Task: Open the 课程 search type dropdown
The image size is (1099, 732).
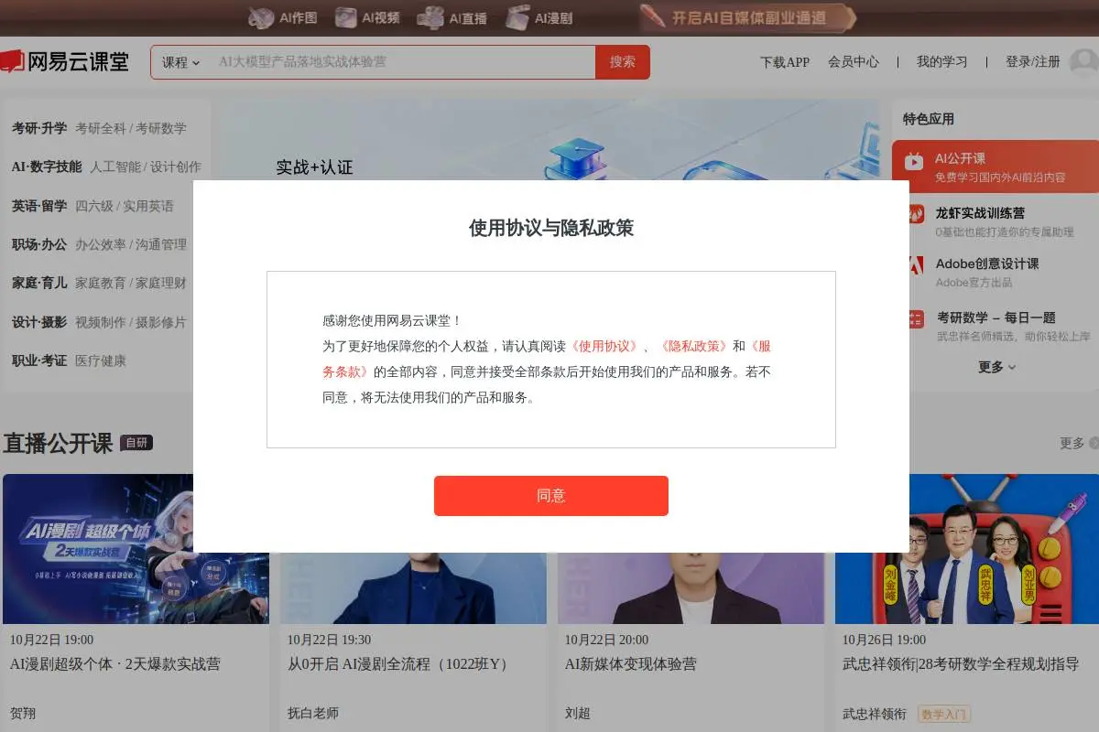Action: pyautogui.click(x=180, y=62)
